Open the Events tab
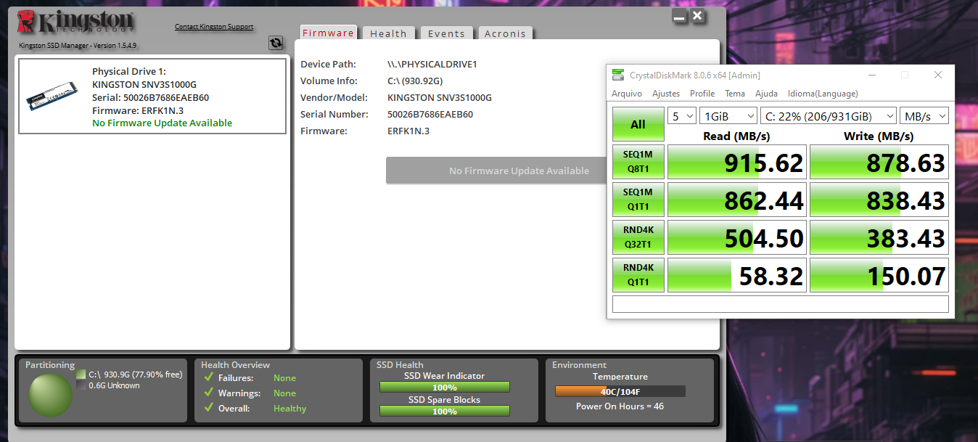Screen dimensions: 978x442 tap(446, 33)
